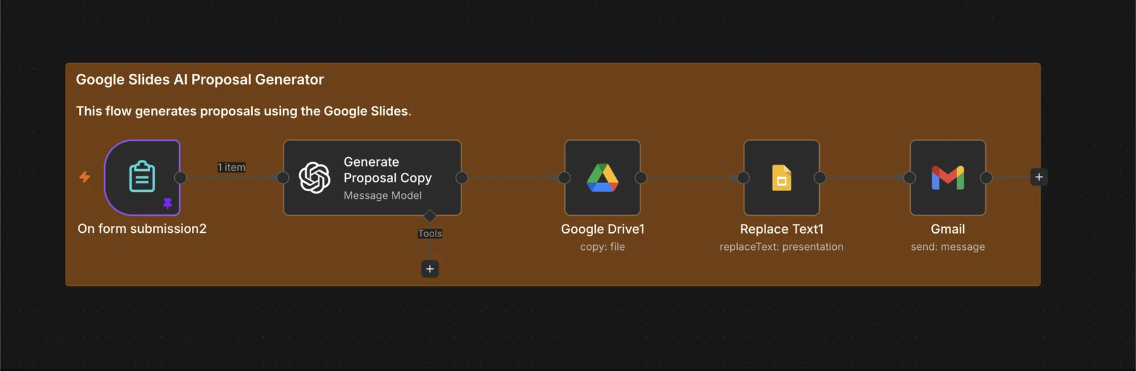Select the On form submission2 trigger node
Viewport: 1136px width, 371px height.
coord(142,177)
